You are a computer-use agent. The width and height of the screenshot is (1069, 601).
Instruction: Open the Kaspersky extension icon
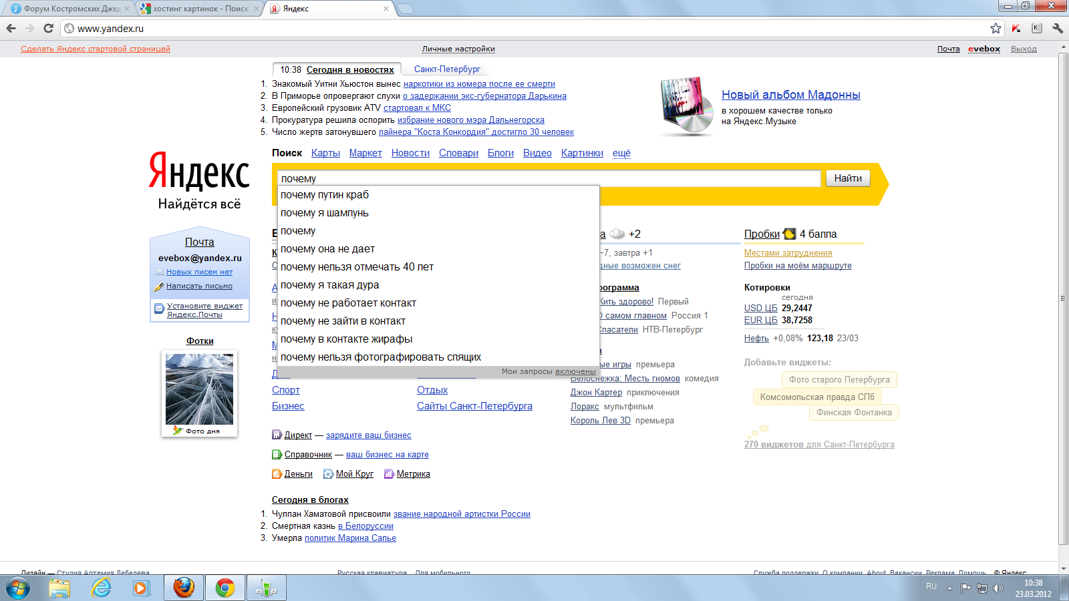pos(1016,28)
